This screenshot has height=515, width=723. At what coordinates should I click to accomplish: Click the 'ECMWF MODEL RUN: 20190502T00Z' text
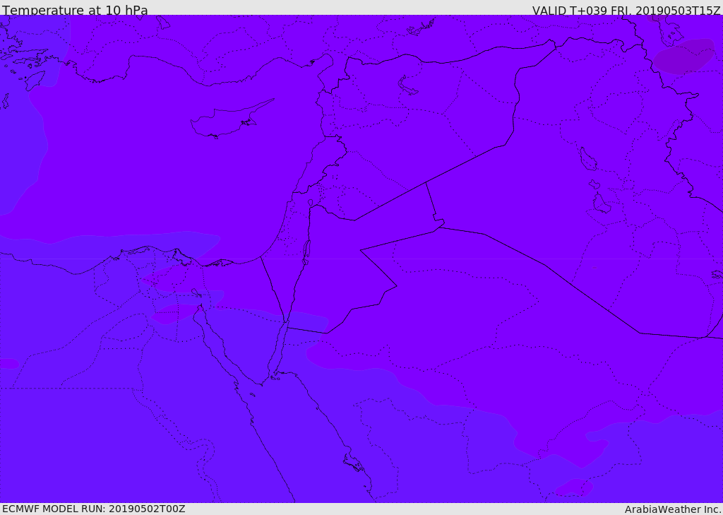coord(94,509)
